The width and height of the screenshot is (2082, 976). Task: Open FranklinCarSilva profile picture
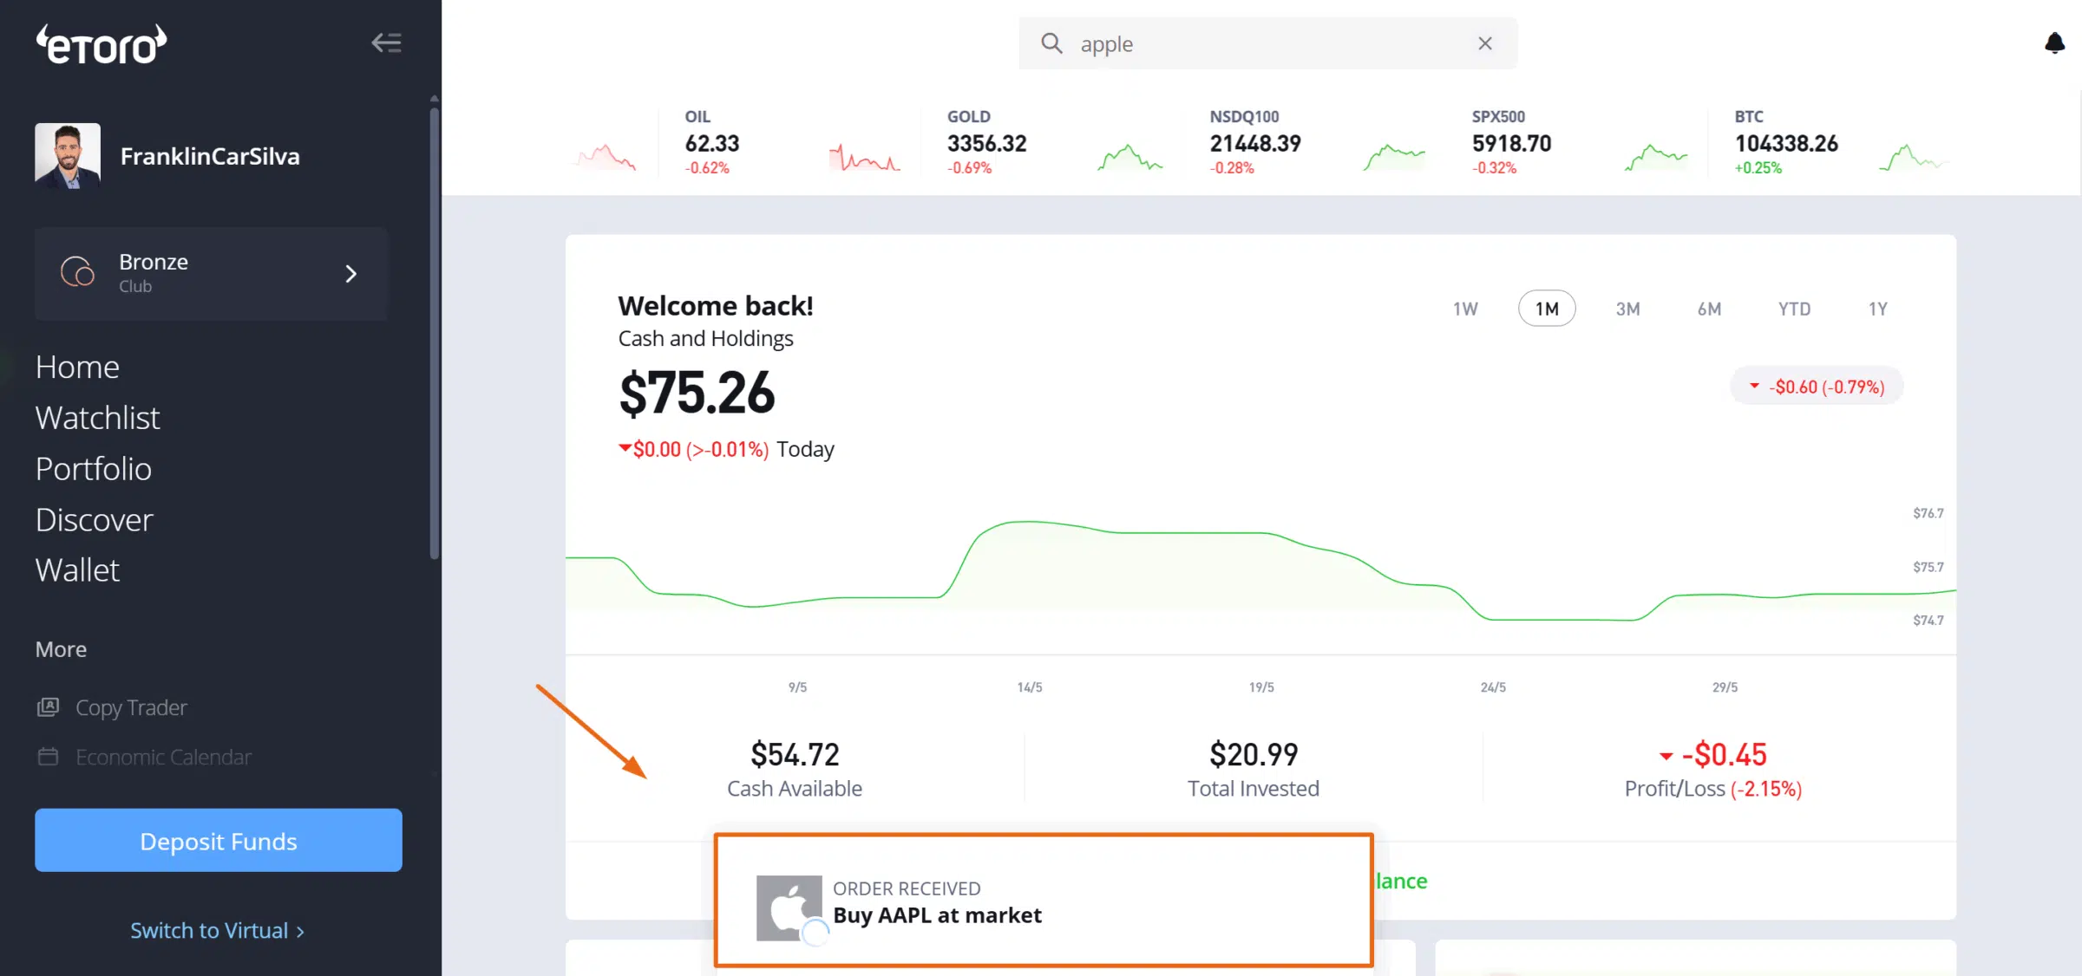[x=68, y=156]
